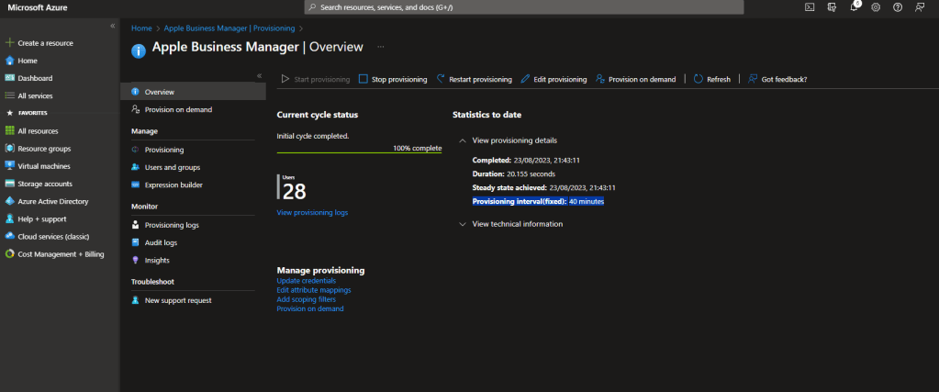Viewport: 939px width, 392px height.
Task: Open Cloud Shell icon in top bar
Action: pos(809,7)
